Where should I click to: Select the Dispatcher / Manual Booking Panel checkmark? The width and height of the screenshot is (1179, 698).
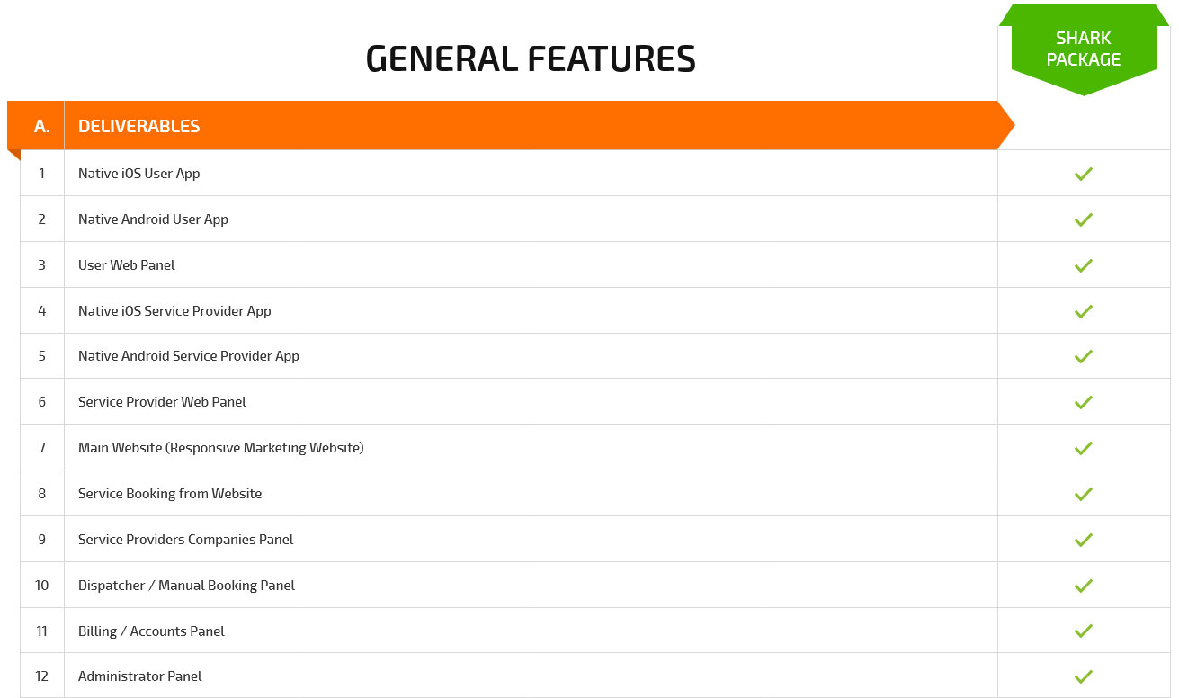click(x=1084, y=586)
